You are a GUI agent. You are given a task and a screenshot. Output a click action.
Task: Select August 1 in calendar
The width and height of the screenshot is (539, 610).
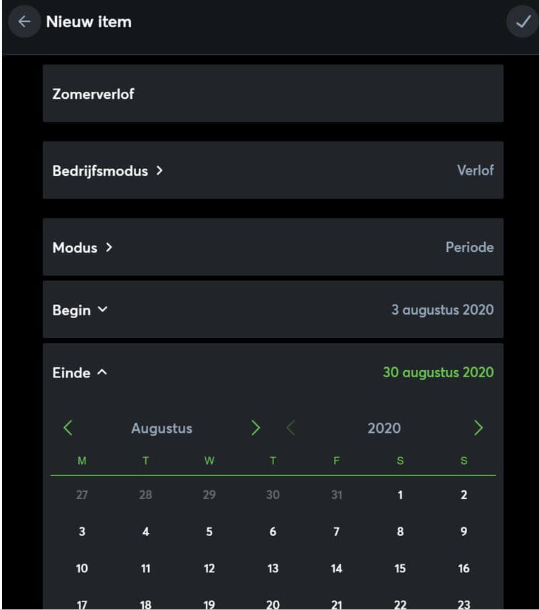click(x=400, y=495)
